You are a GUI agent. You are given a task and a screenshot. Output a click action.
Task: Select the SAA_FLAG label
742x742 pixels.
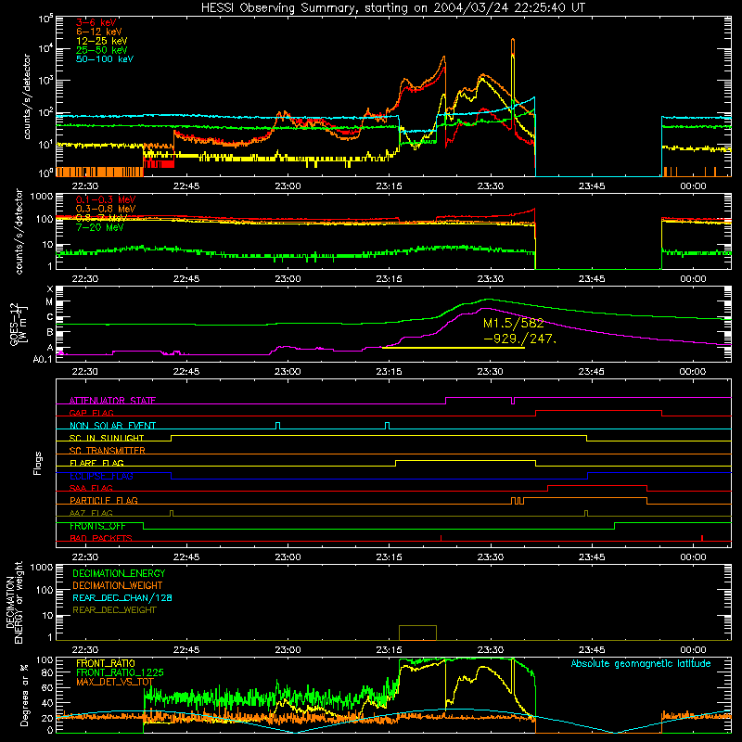pos(91,488)
